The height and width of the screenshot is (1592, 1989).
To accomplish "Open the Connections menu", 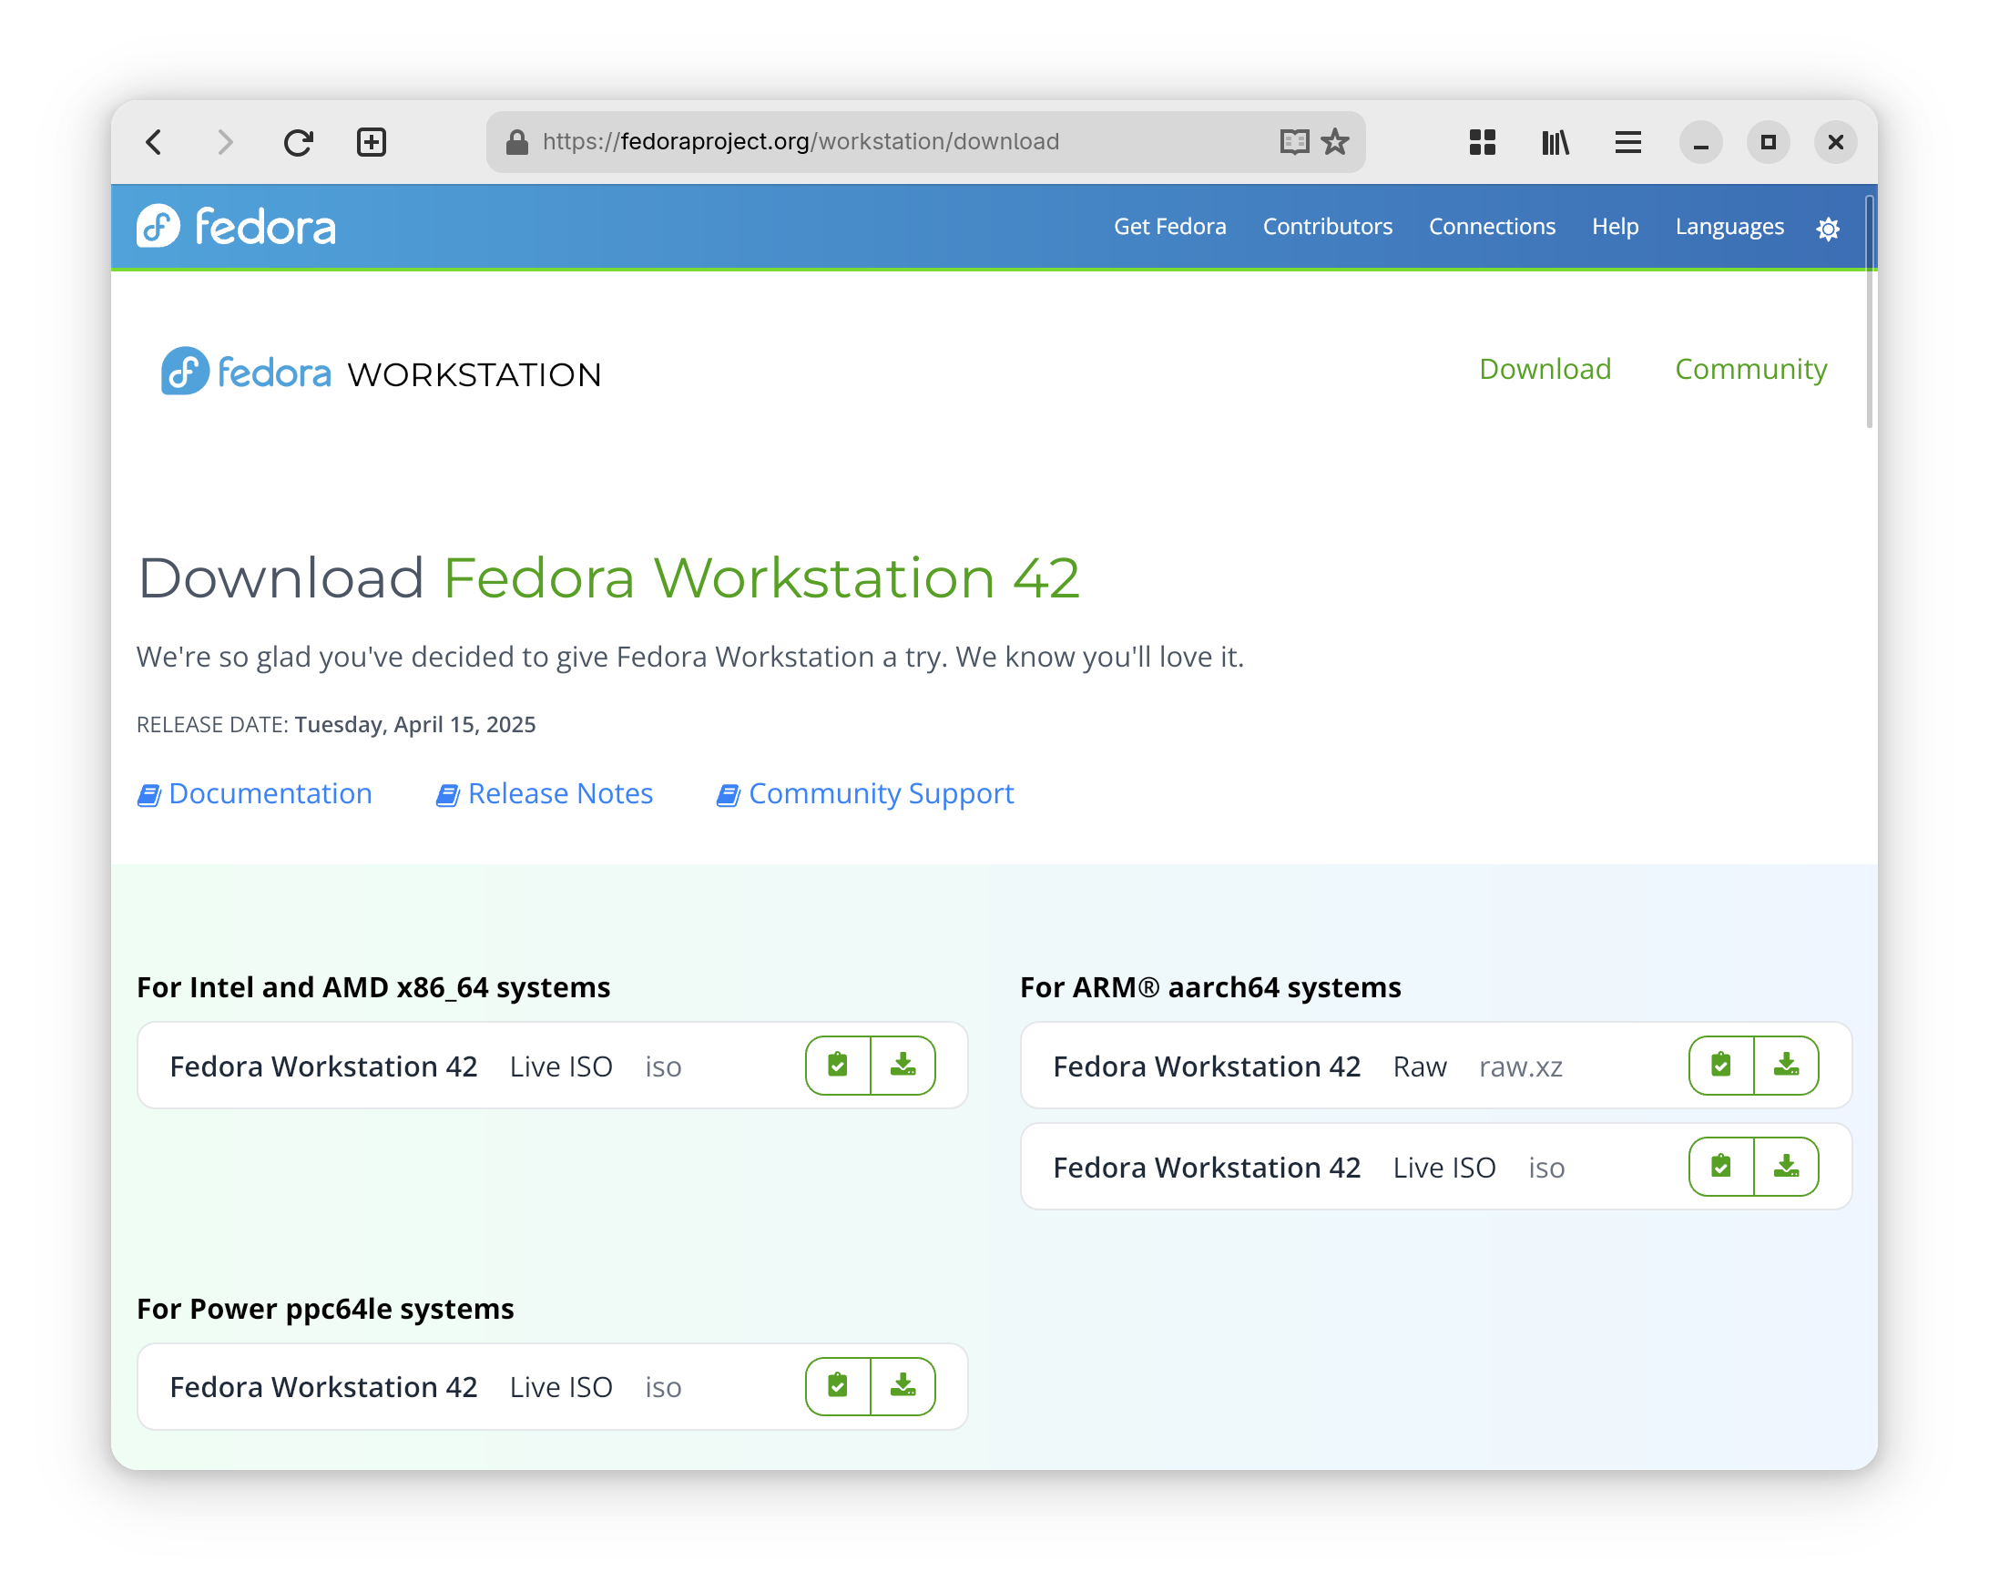I will point(1492,227).
